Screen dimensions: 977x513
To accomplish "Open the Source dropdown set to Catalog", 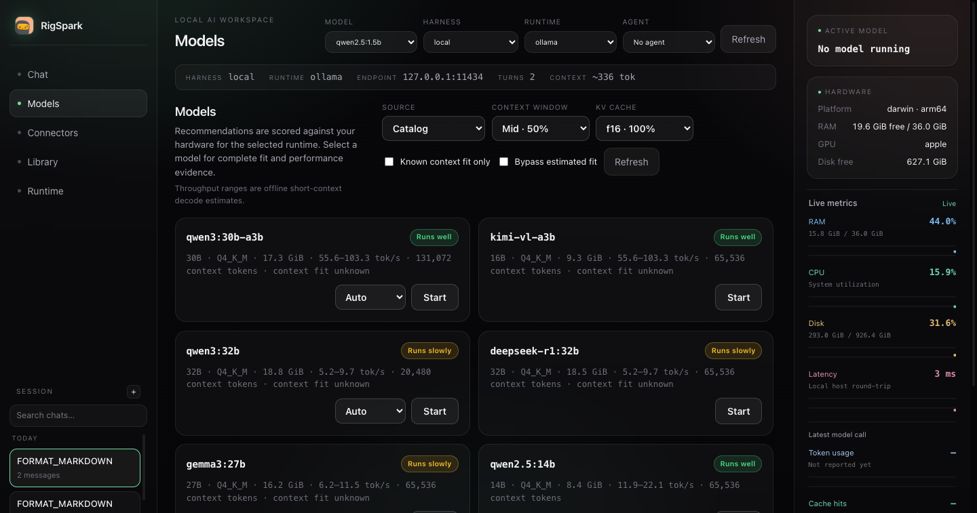I will click(434, 129).
